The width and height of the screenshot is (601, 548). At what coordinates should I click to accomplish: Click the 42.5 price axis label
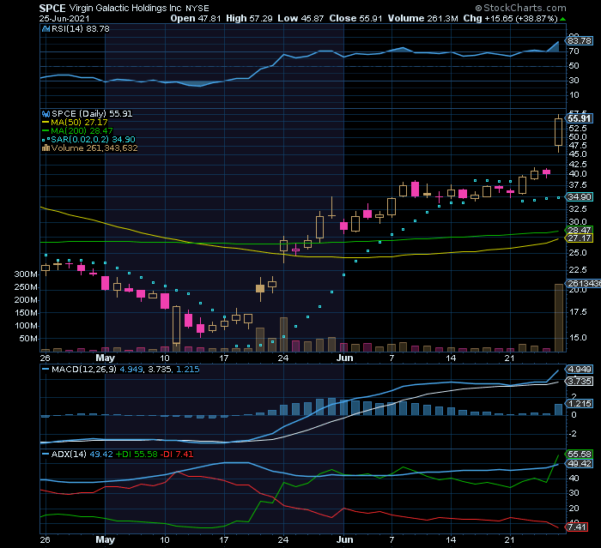[x=578, y=165]
